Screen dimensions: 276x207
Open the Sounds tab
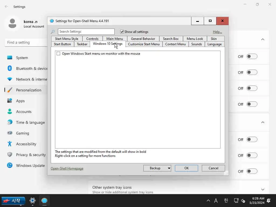pyautogui.click(x=196, y=44)
